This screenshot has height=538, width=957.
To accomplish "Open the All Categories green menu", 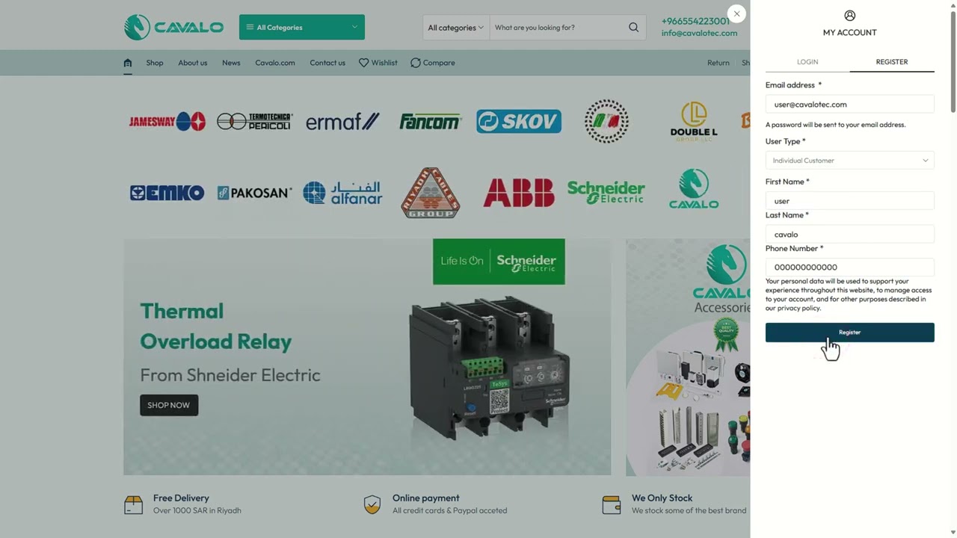I will (302, 27).
